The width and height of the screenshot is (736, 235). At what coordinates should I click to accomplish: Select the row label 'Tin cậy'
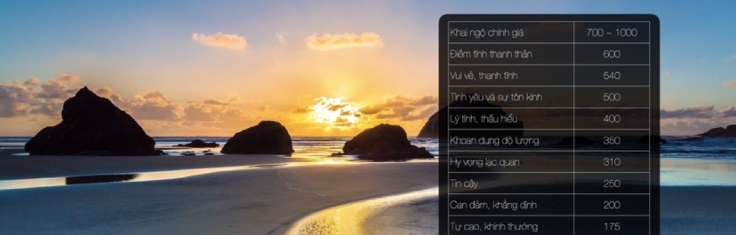[464, 184]
